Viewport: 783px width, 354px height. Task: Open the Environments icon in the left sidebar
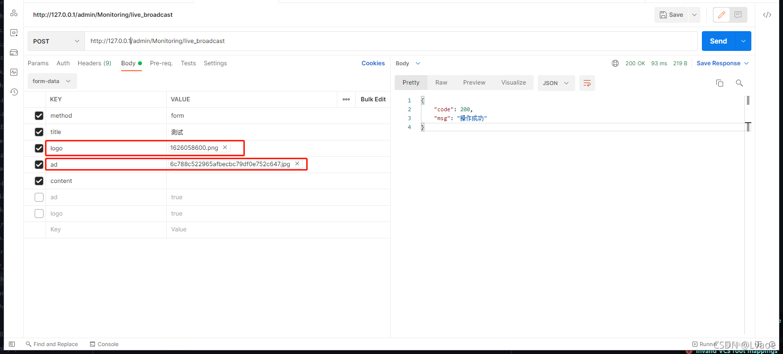pyautogui.click(x=14, y=33)
